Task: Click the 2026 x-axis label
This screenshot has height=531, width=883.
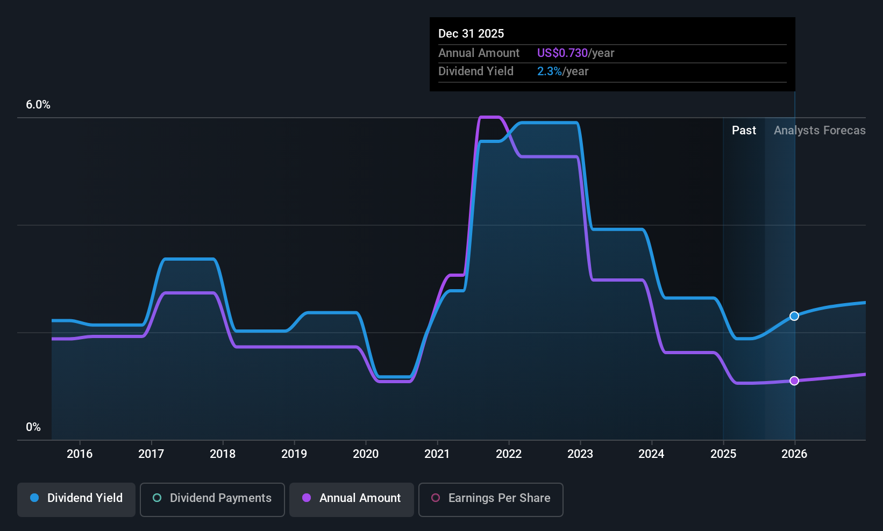Action: [x=794, y=454]
